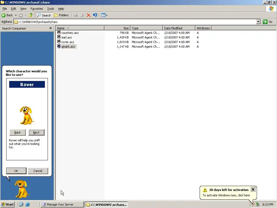Click the Move To toolbar icon

[76, 15]
